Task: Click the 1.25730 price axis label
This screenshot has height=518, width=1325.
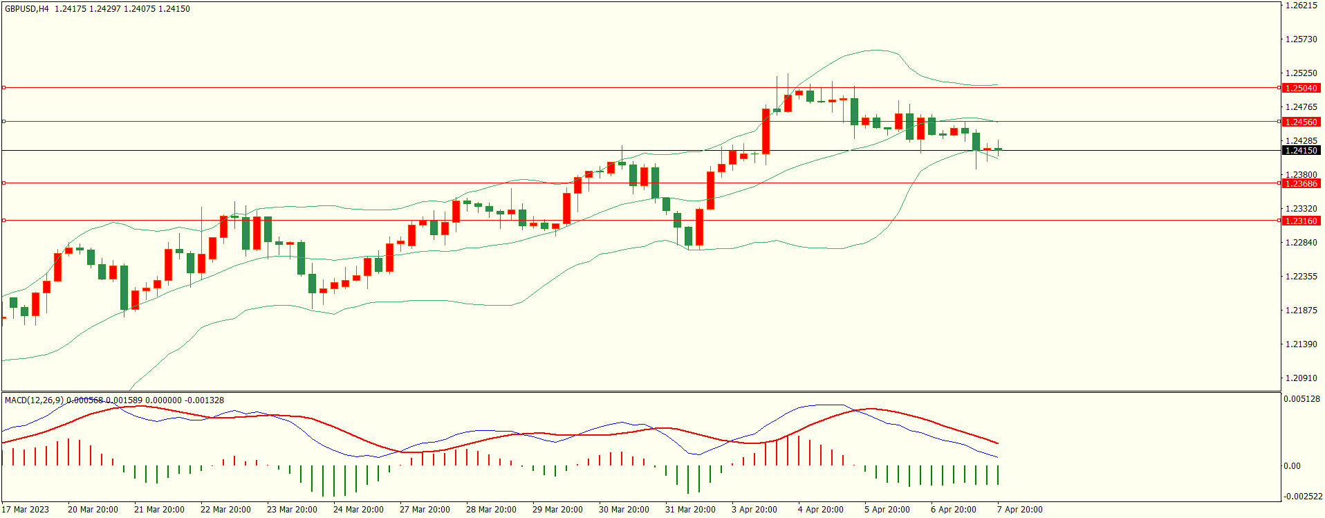Action: 1301,39
